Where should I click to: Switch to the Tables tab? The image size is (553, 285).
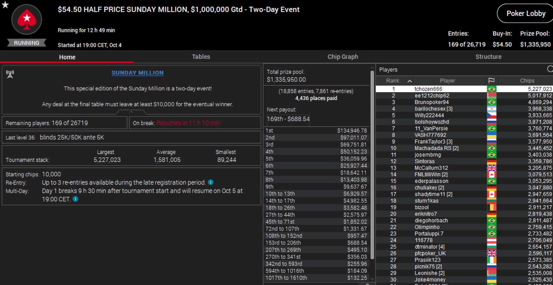(x=201, y=57)
